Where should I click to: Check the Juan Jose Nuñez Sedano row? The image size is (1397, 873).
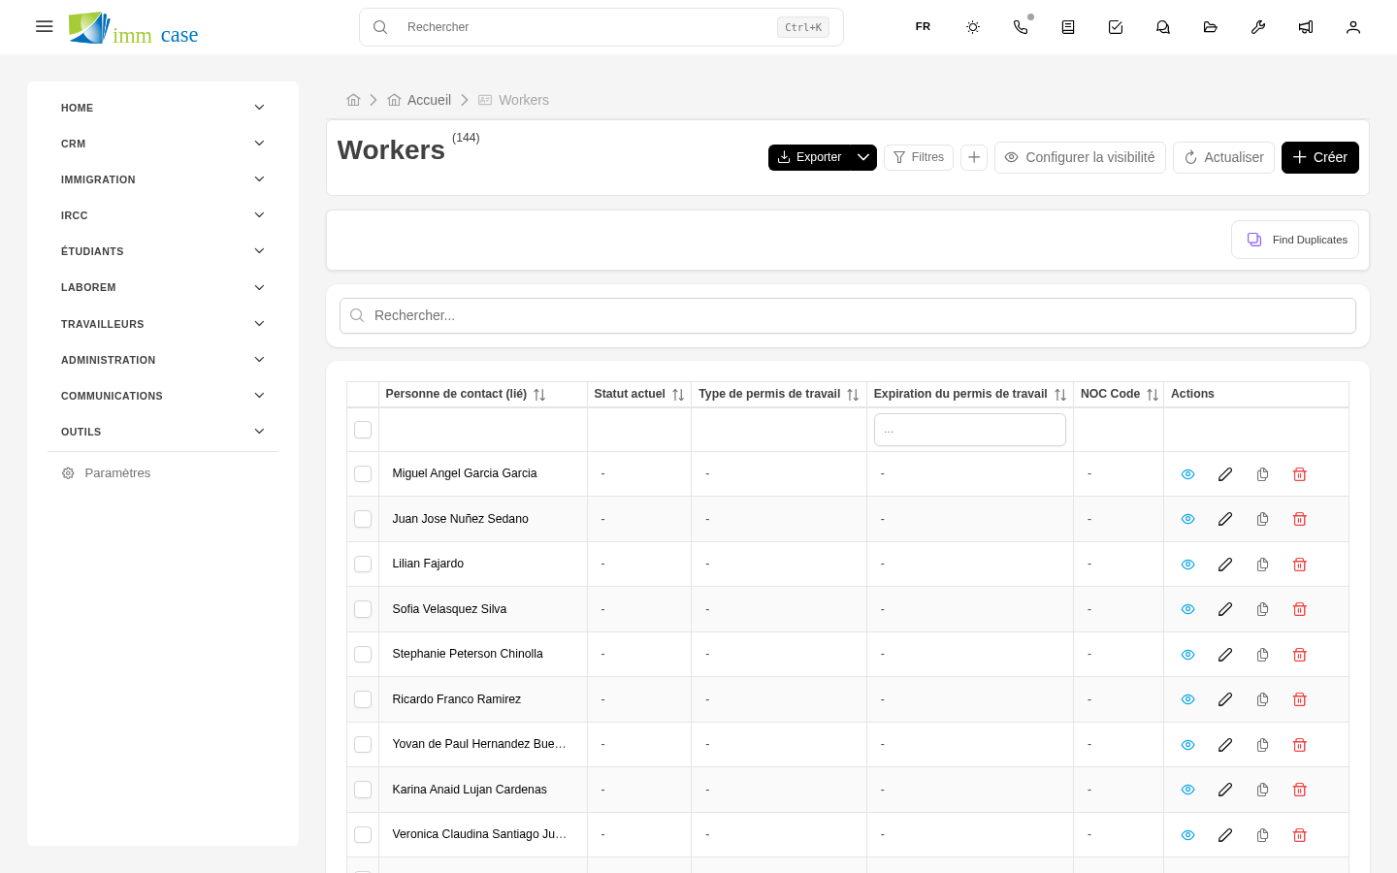click(363, 519)
